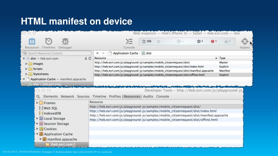The width and height of the screenshot is (278, 156).
Task: Select the index.html Explicit row in Web Inspector
Action: coord(173,67)
